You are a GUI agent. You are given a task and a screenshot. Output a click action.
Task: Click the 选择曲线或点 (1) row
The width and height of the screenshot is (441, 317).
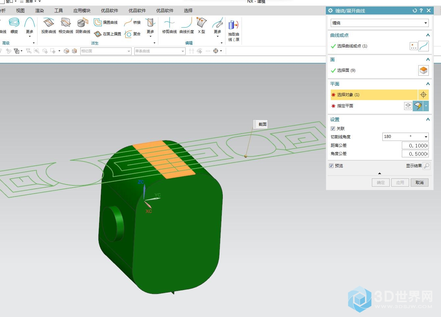click(370, 46)
